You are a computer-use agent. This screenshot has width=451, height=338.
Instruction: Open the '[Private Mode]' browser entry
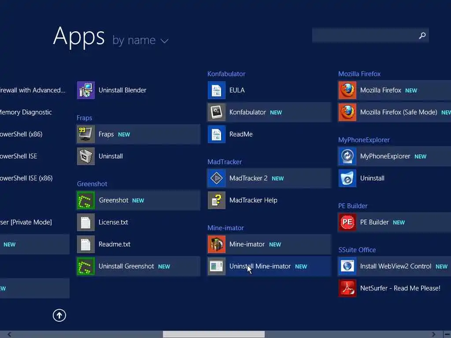[26, 222]
